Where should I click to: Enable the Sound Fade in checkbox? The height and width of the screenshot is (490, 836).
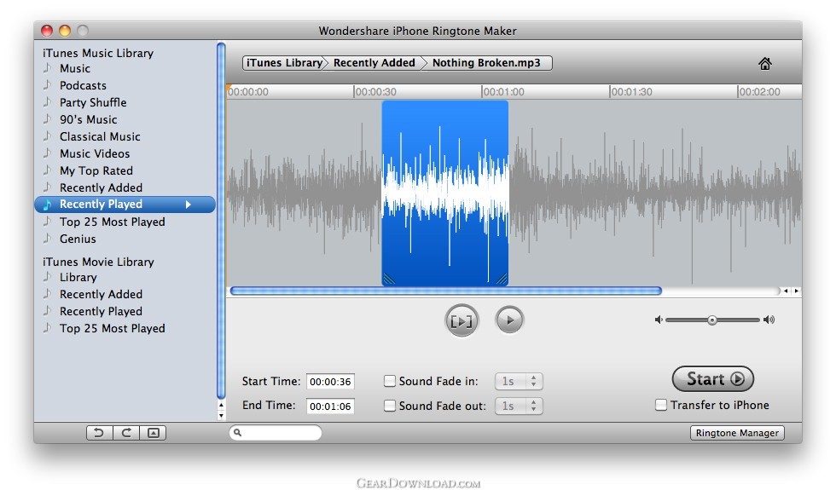click(x=390, y=382)
